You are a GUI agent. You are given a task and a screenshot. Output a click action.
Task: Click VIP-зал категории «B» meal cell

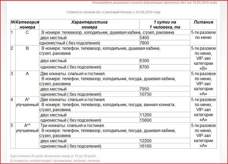click(x=203, y=58)
